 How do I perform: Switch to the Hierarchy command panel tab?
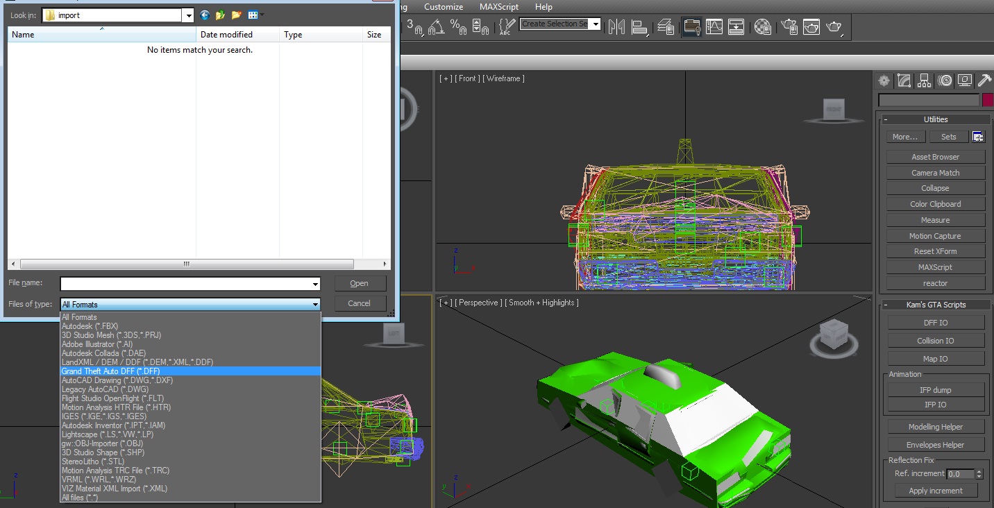(924, 81)
